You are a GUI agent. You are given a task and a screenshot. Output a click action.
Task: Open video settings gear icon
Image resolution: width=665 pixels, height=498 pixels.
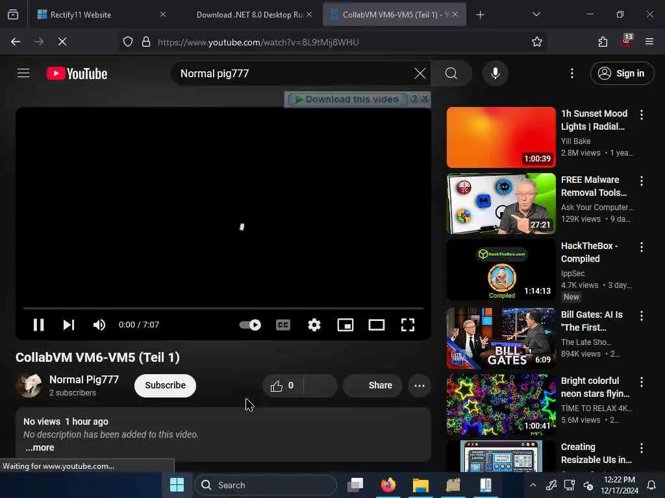[314, 325]
